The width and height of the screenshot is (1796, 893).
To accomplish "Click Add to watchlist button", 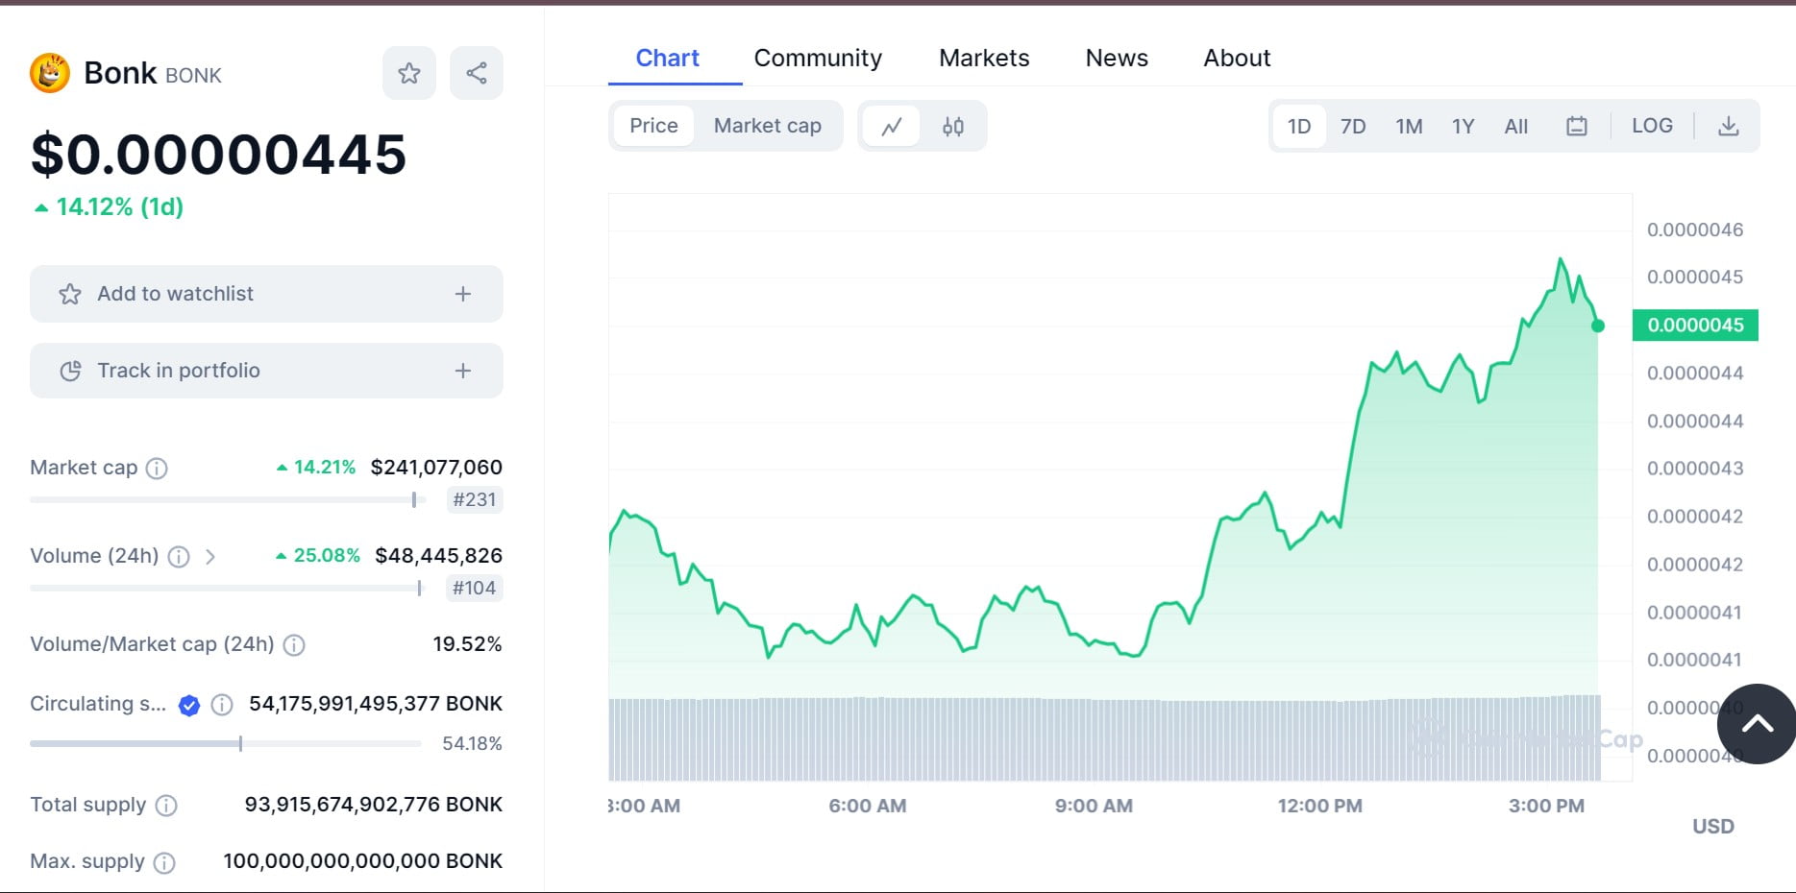I will (266, 294).
